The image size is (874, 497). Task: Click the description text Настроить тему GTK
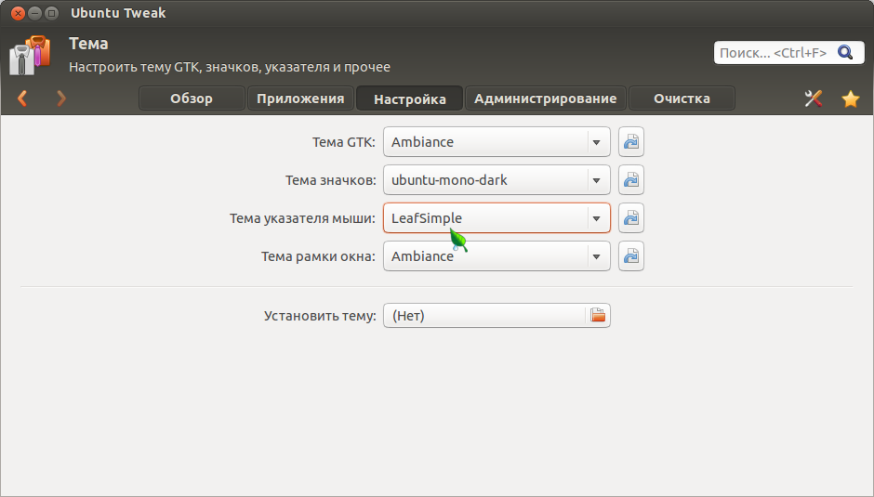tap(230, 67)
